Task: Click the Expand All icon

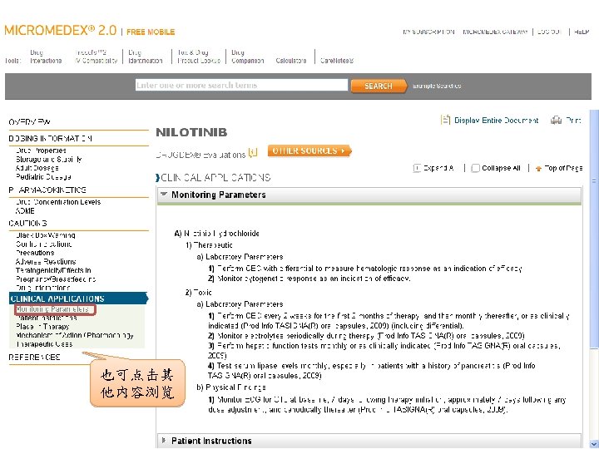Action: (x=417, y=168)
